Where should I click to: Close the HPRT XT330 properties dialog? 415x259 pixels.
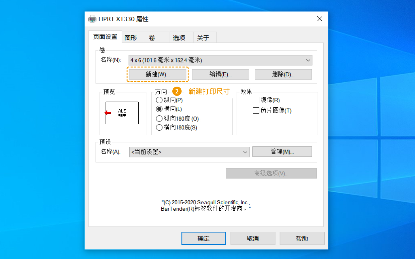pyautogui.click(x=320, y=19)
